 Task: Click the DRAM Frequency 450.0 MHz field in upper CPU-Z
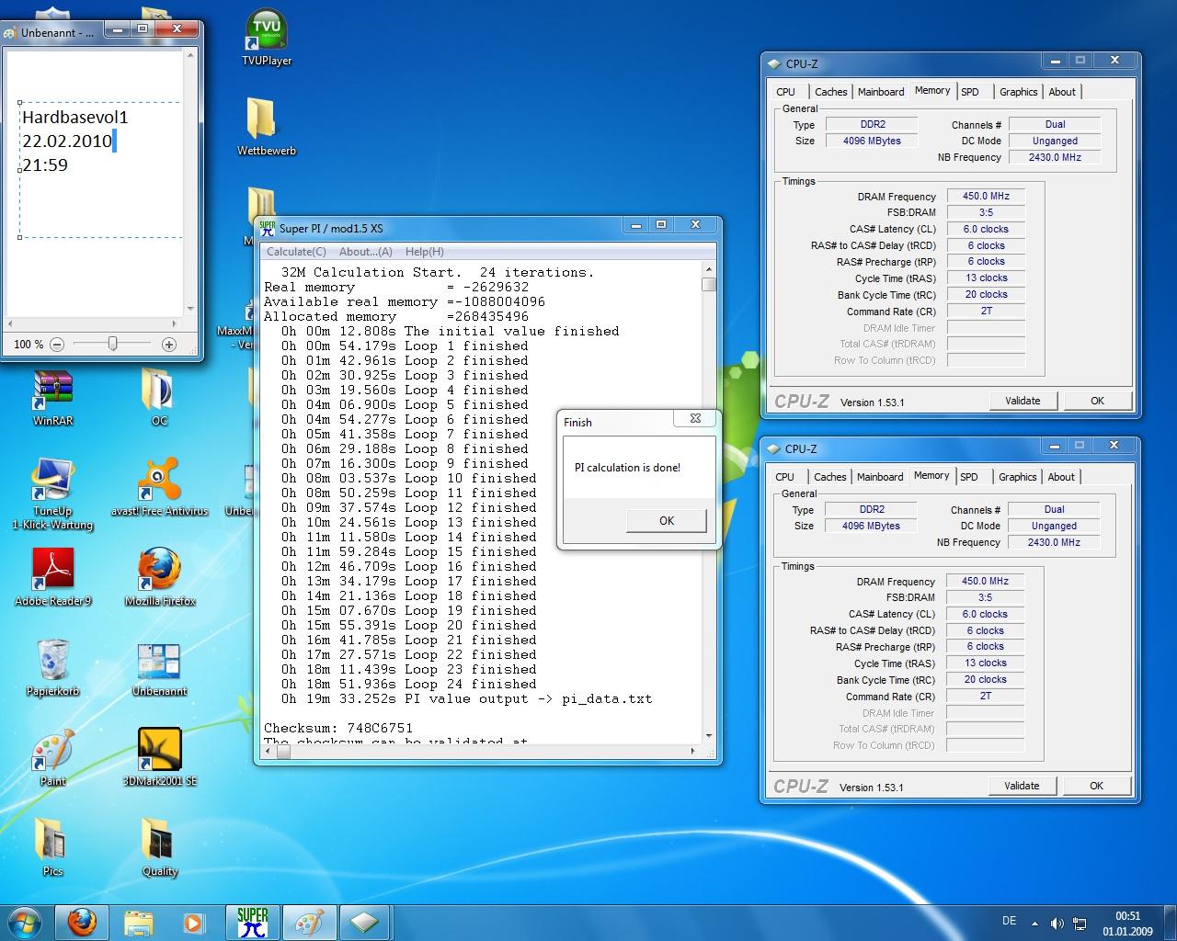pos(986,196)
